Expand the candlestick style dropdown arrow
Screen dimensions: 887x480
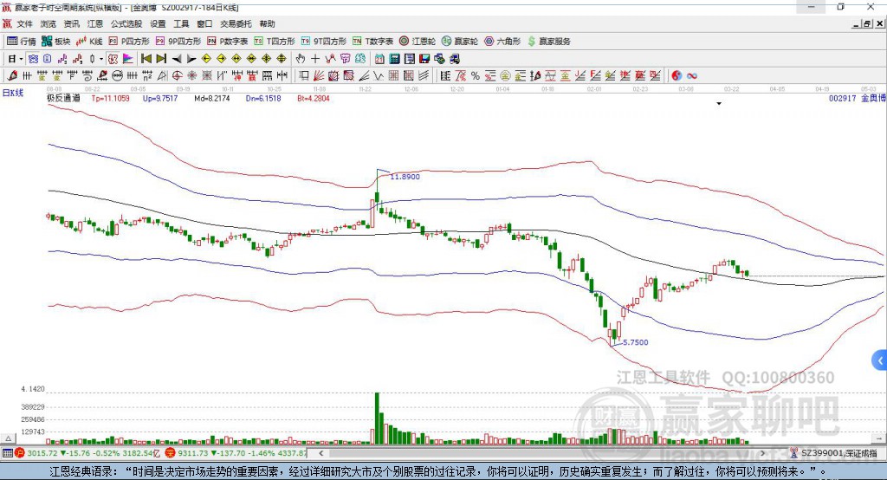pos(101,59)
